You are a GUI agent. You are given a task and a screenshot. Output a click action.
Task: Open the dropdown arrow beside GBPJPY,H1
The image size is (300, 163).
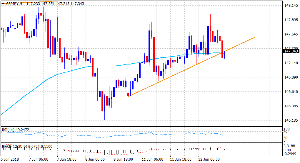(x=3, y=3)
